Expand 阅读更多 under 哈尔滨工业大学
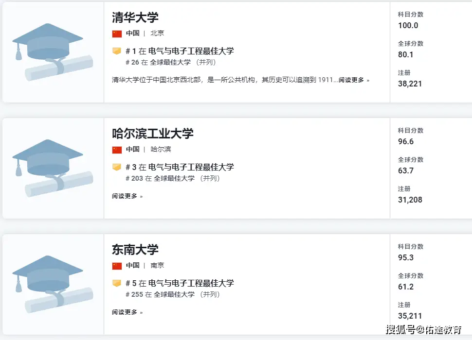The width and height of the screenshot is (472, 340). [127, 196]
